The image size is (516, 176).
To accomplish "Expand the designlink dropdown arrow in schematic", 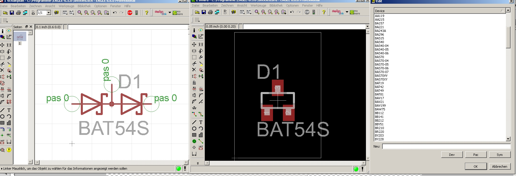I will tap(170, 13).
